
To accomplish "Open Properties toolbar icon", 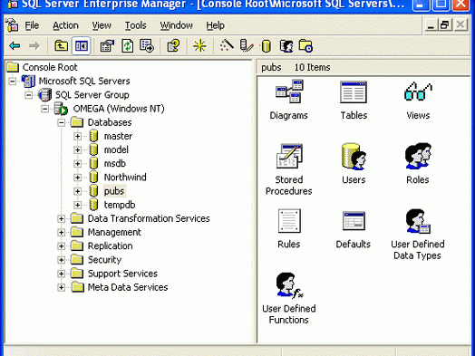I will (107, 46).
